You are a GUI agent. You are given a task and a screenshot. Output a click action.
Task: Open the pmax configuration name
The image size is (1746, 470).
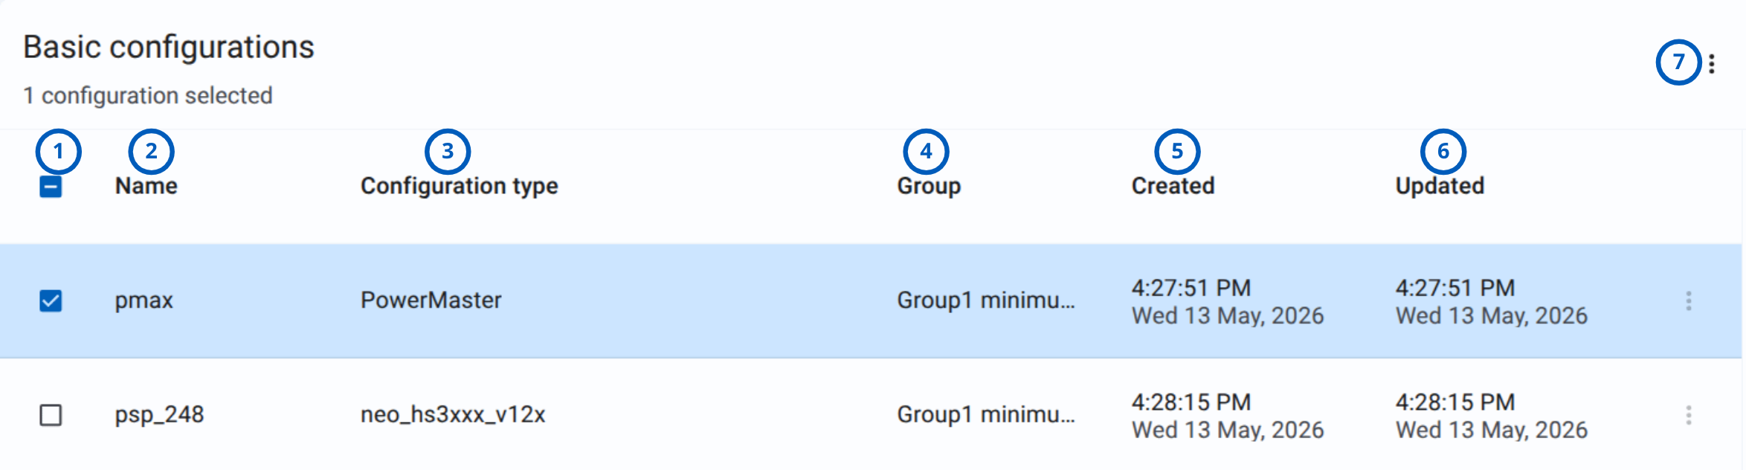pyautogui.click(x=144, y=300)
